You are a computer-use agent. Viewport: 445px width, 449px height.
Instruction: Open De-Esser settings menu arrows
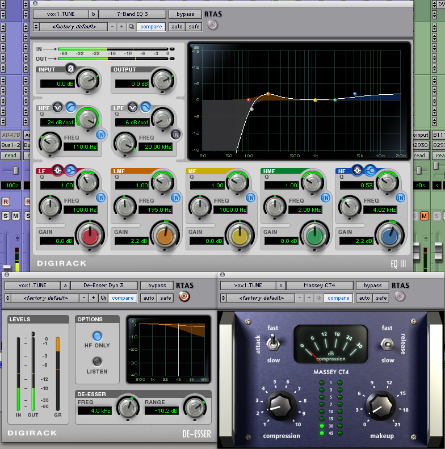coord(8,298)
